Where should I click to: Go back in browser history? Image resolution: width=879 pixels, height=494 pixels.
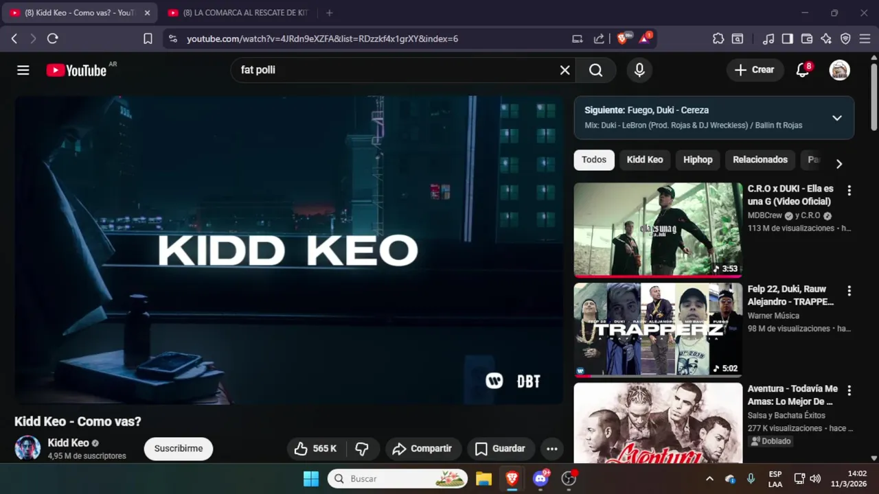(x=14, y=38)
